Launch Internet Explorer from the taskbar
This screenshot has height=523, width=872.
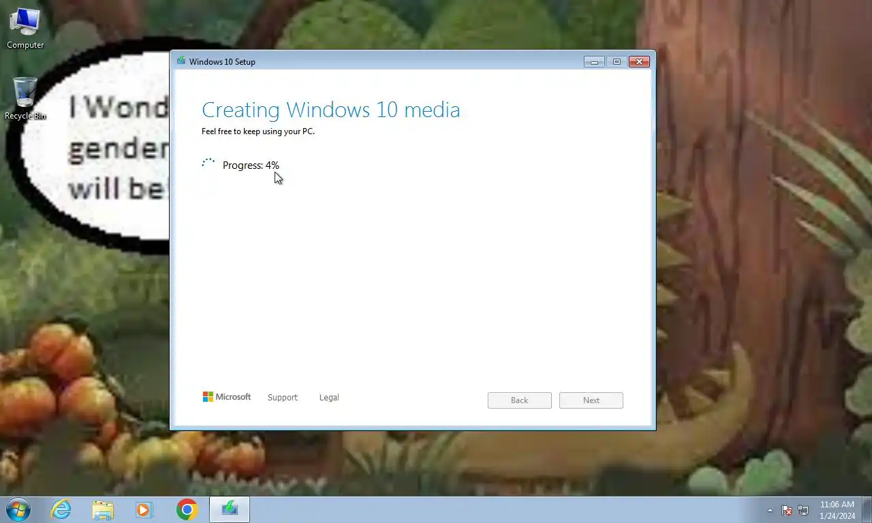[61, 509]
